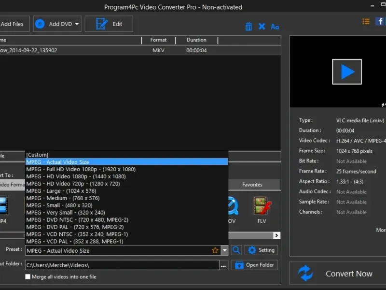Click the output folder path field

(121, 265)
